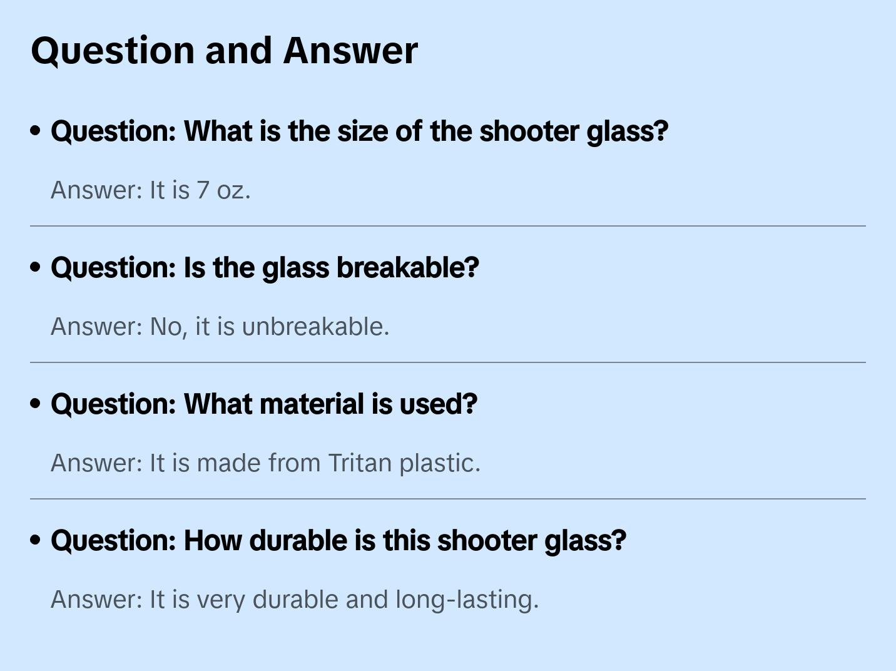Viewport: 896px width, 671px height.
Task: Click the "Is the glass breakable?" question
Action: tap(265, 268)
